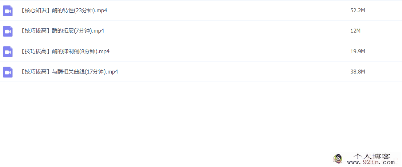402x167 pixels.
Task: Visit the www.92in.com link
Action: click(371, 162)
